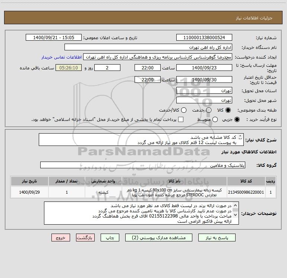Click the تاریخ نیاز column header
The width and height of the screenshot is (287, 278).
(29, 181)
